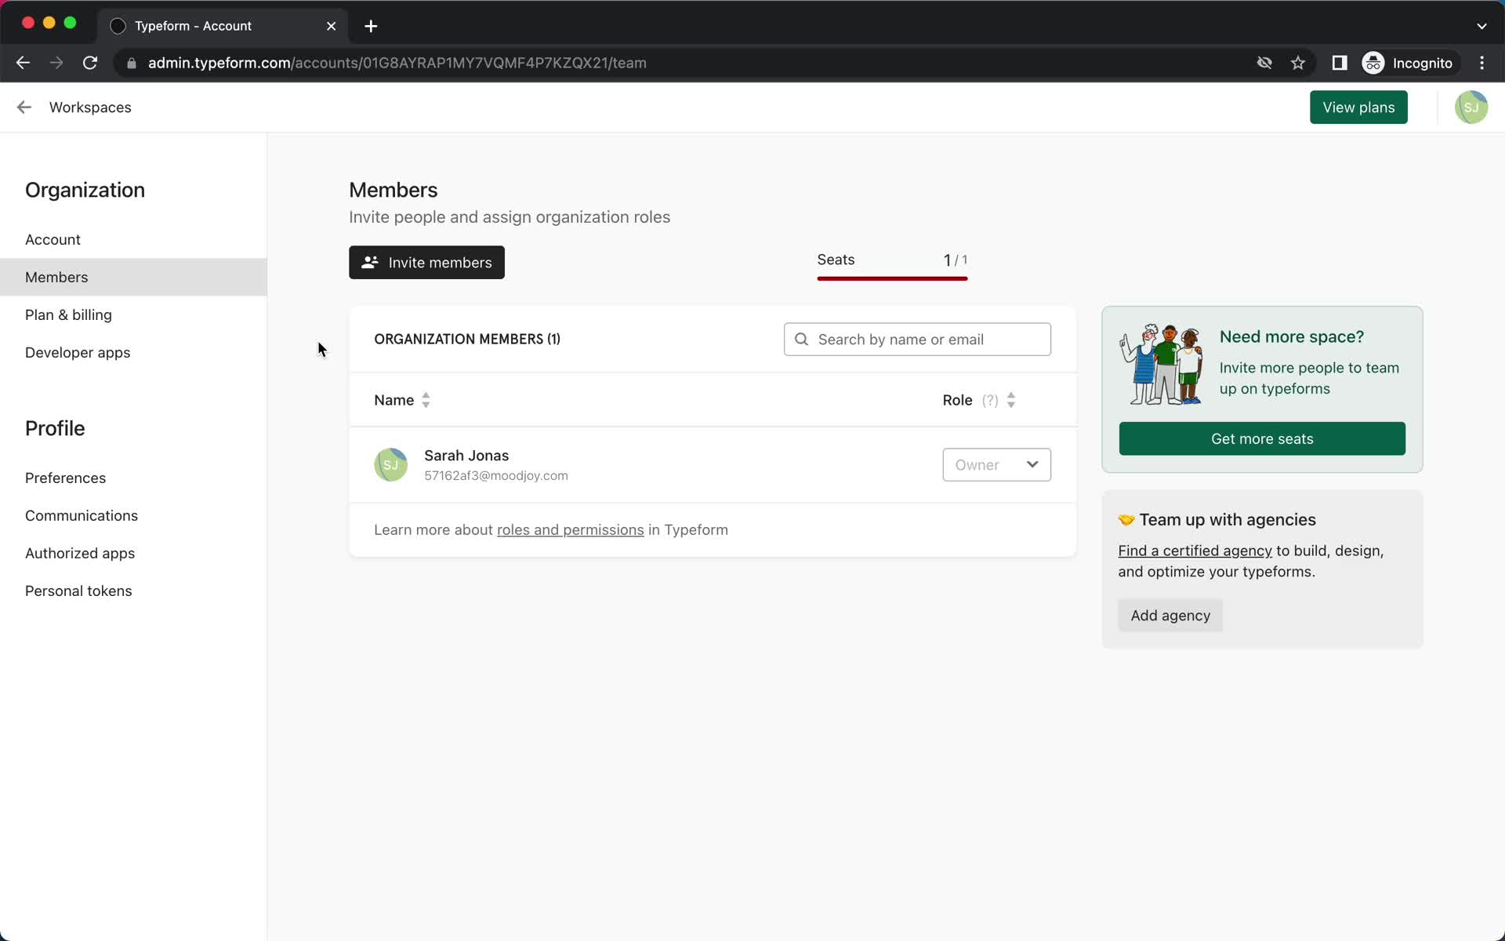Screen dimensions: 1505x941
Task: Click Sarah Jonas's SJ avatar in the table
Action: (x=390, y=465)
